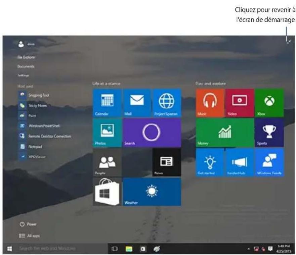Click the Life at a glance group title
This screenshot has width=296, height=255.
click(106, 84)
